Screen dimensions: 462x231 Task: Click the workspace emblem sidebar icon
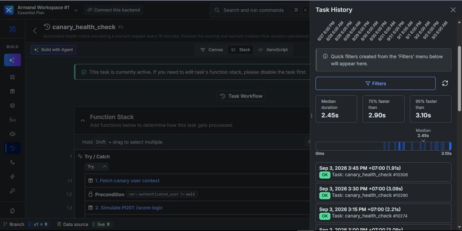point(13,29)
